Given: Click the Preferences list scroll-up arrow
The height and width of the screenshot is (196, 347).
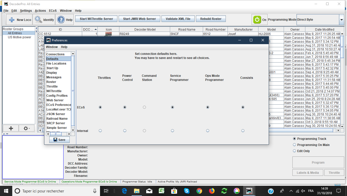Looking at the screenshot, I should click(x=73, y=54).
